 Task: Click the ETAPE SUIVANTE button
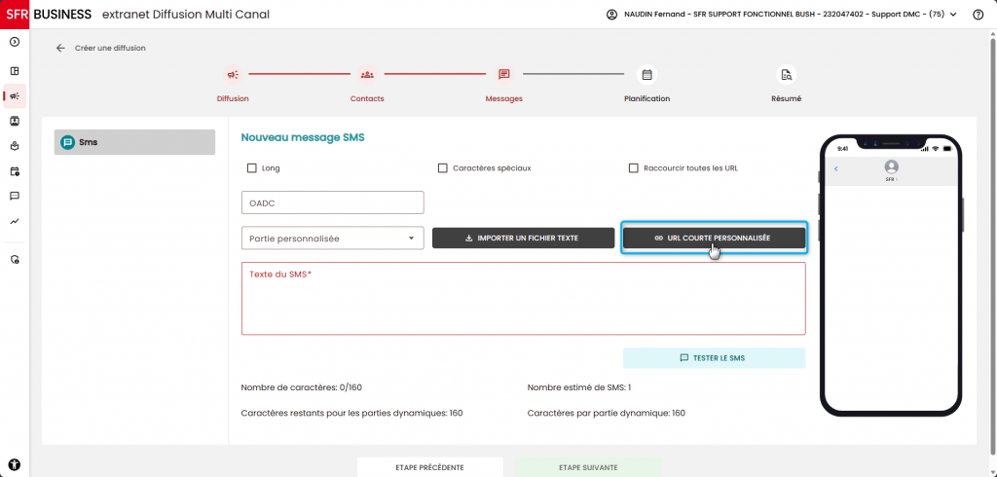click(588, 467)
